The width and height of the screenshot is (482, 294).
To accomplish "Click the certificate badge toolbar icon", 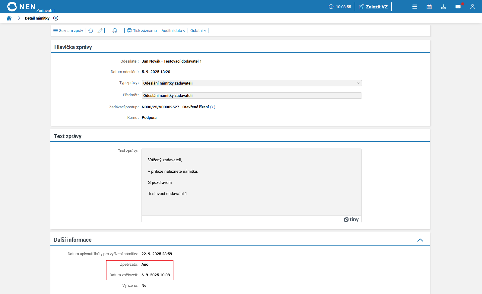I will coord(115,31).
